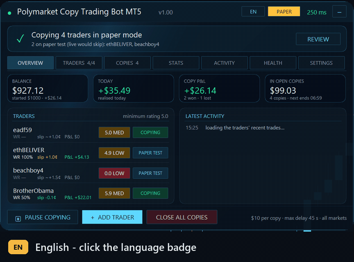
Task: Switch language with the EN button
Action: 253,11
